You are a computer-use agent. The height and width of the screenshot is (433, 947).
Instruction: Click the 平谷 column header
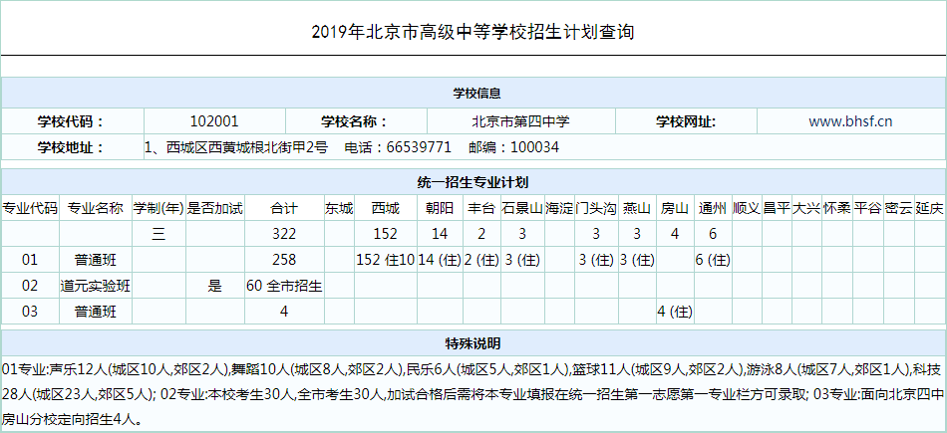(868, 208)
